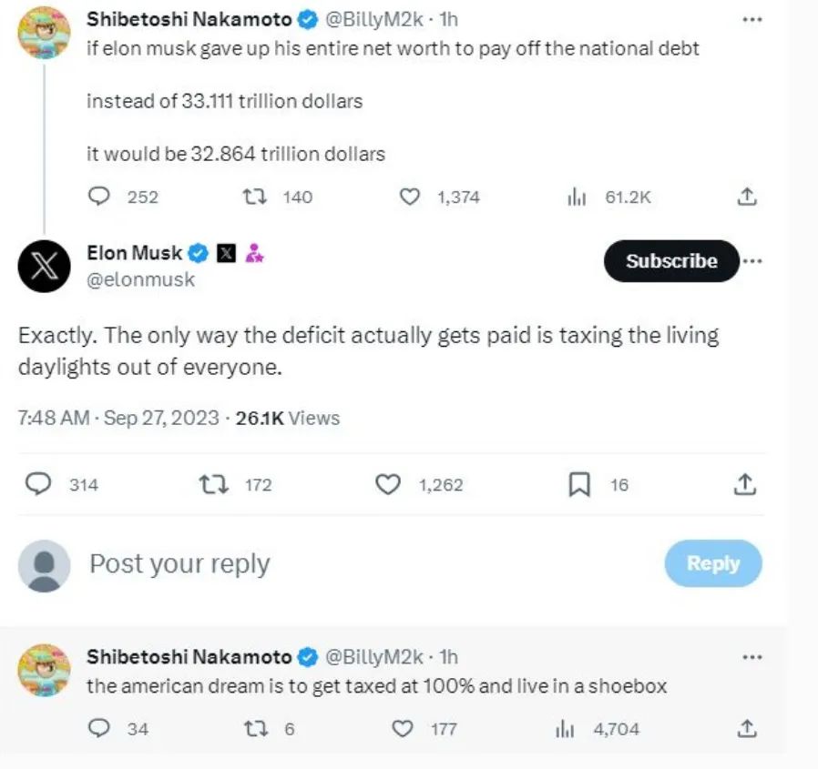Open replies on Elon Musk's tweet
The height and width of the screenshot is (769, 818).
click(38, 485)
